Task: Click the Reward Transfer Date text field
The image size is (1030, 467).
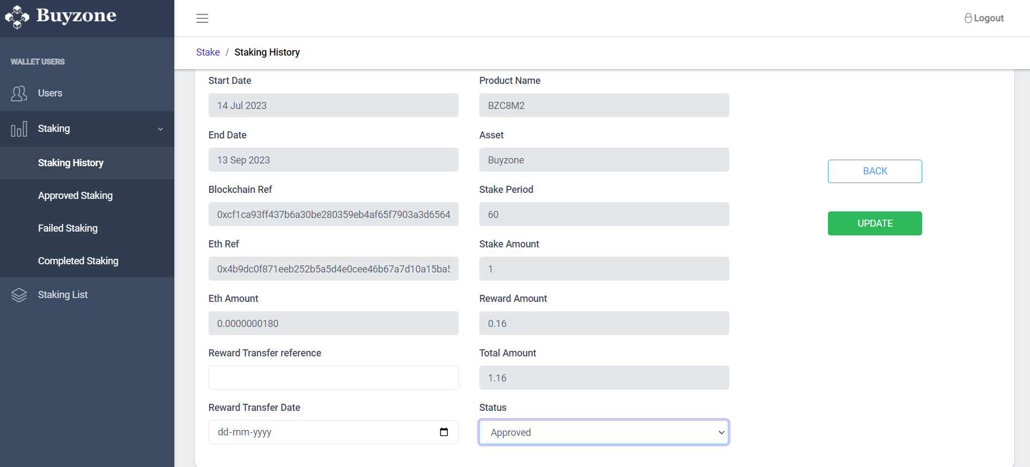Action: tap(321, 432)
